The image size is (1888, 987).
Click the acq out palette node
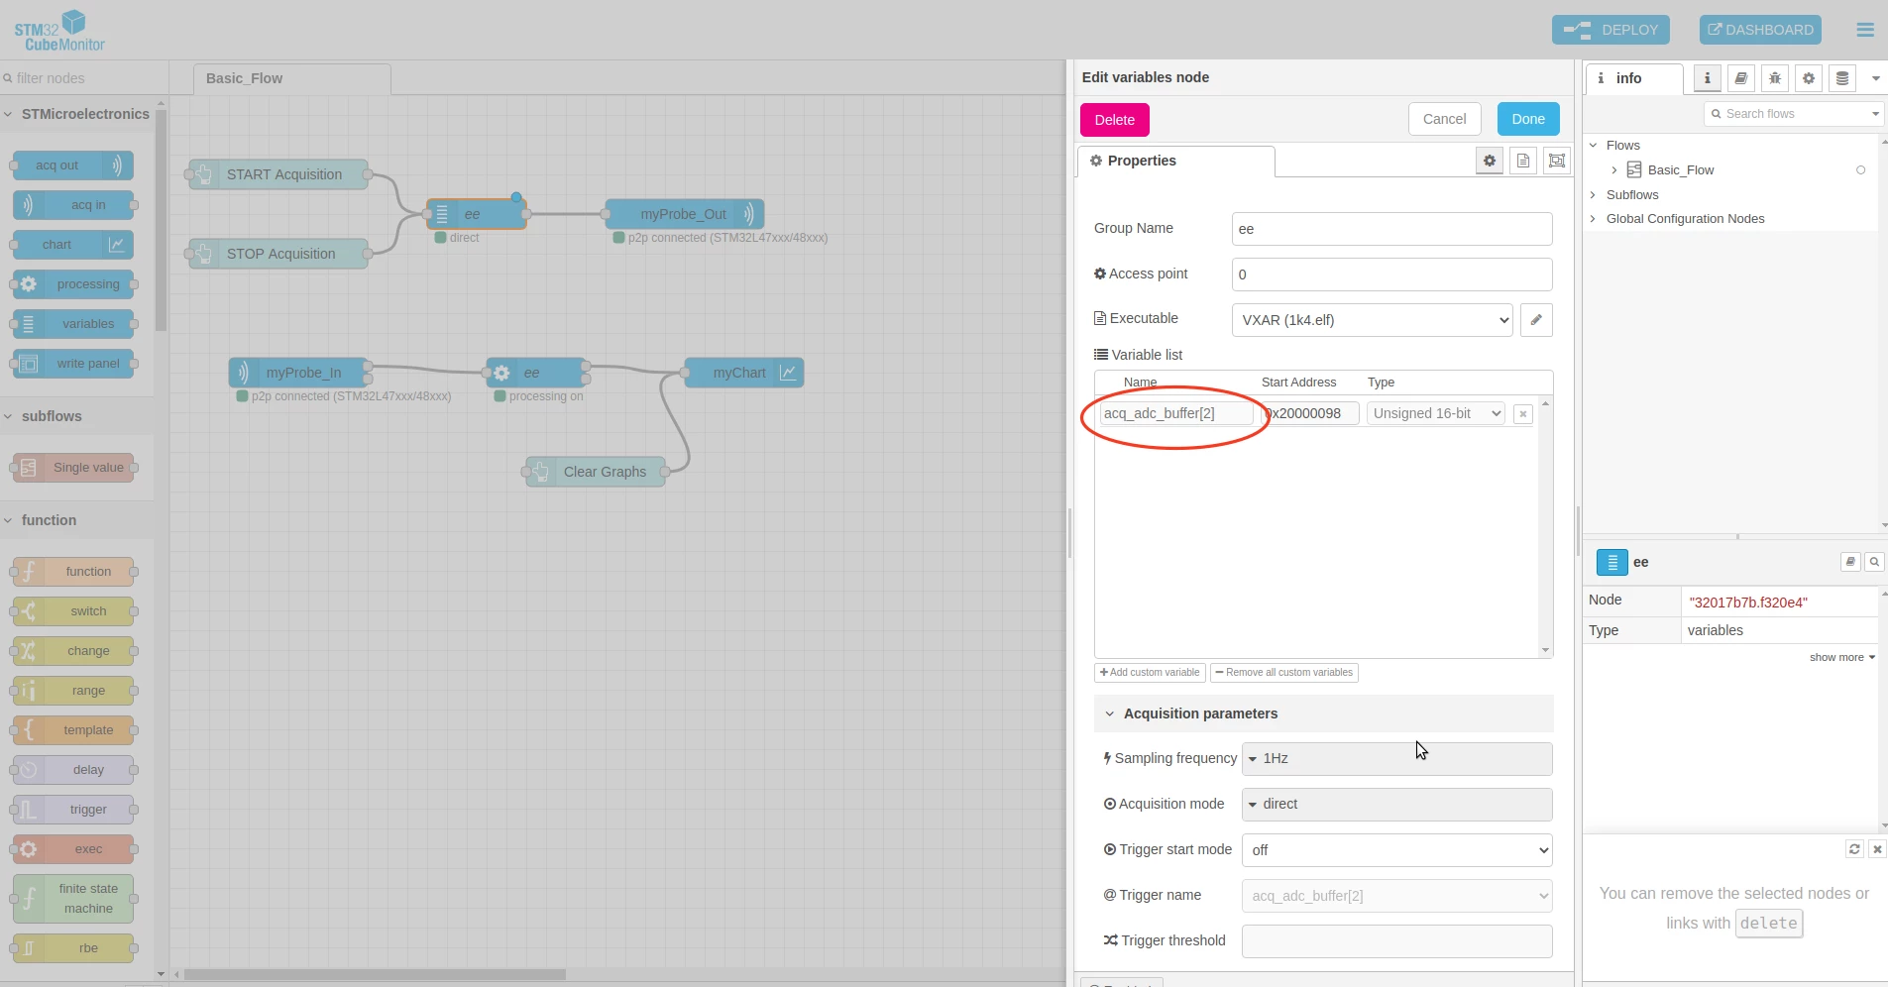click(73, 165)
